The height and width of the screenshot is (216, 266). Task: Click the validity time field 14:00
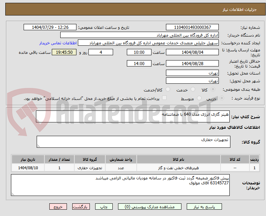139,64
